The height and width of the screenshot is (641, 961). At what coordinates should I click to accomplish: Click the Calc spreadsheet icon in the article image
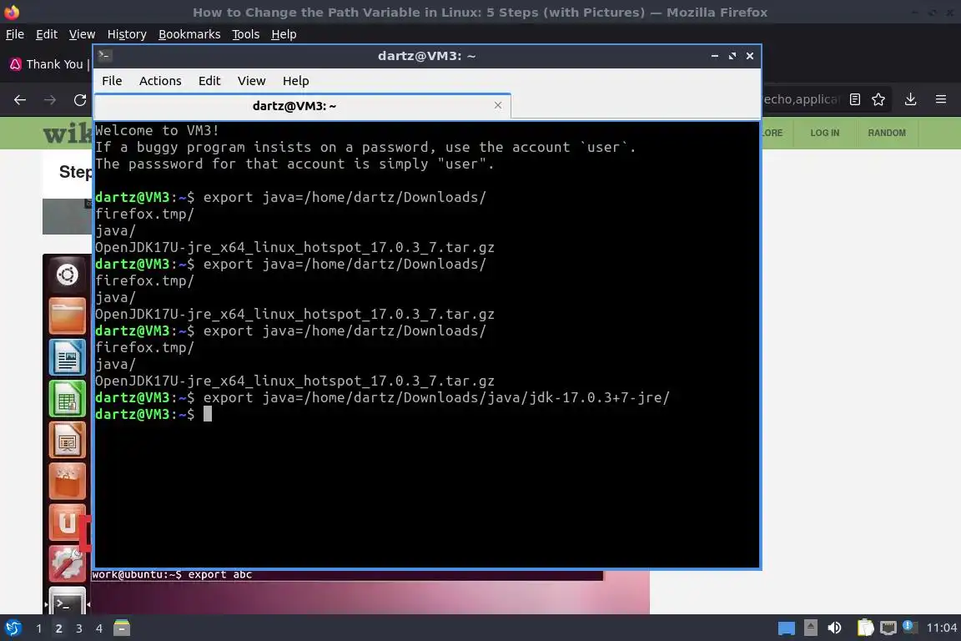[x=68, y=399]
